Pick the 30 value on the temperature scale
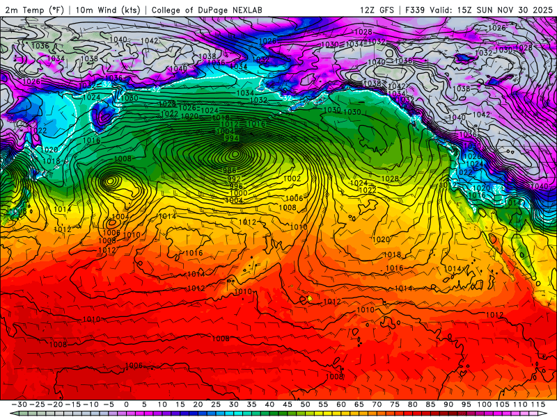 (234, 404)
